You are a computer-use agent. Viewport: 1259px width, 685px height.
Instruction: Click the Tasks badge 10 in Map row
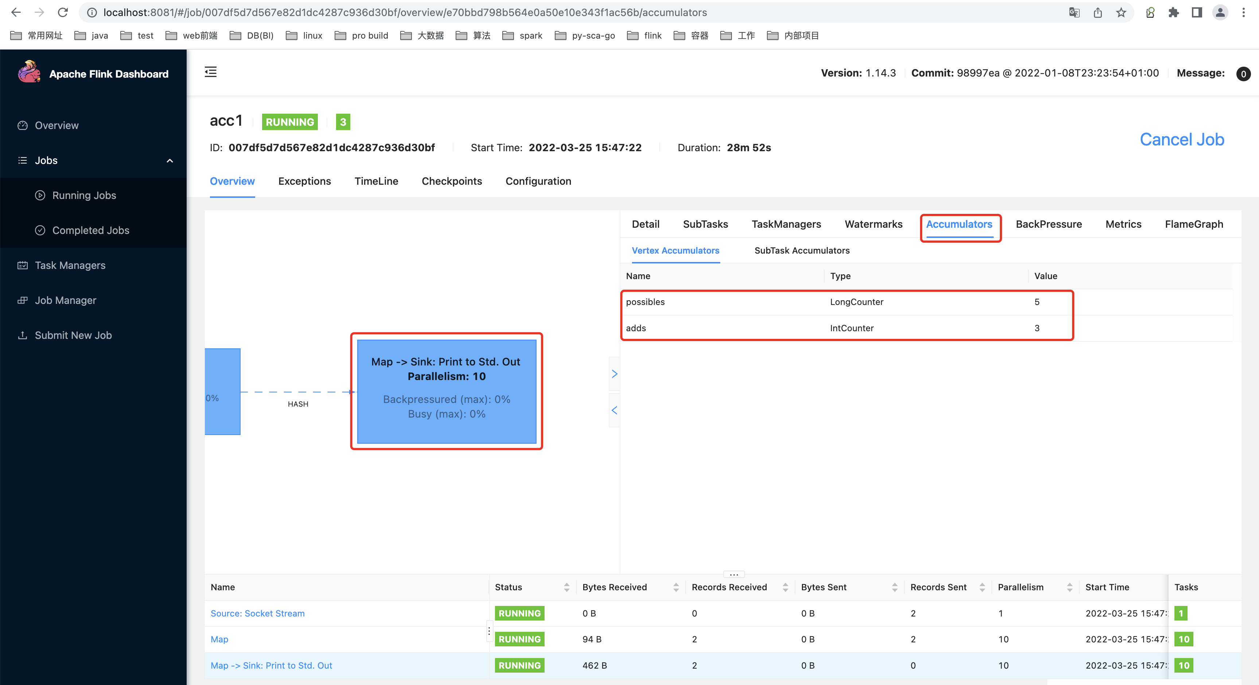[x=1184, y=639]
